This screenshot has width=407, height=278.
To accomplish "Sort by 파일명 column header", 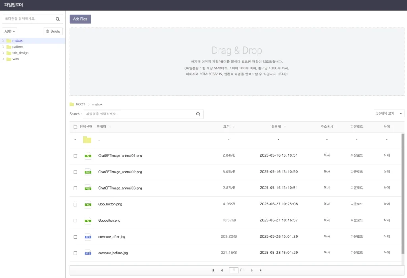I will [104, 127].
